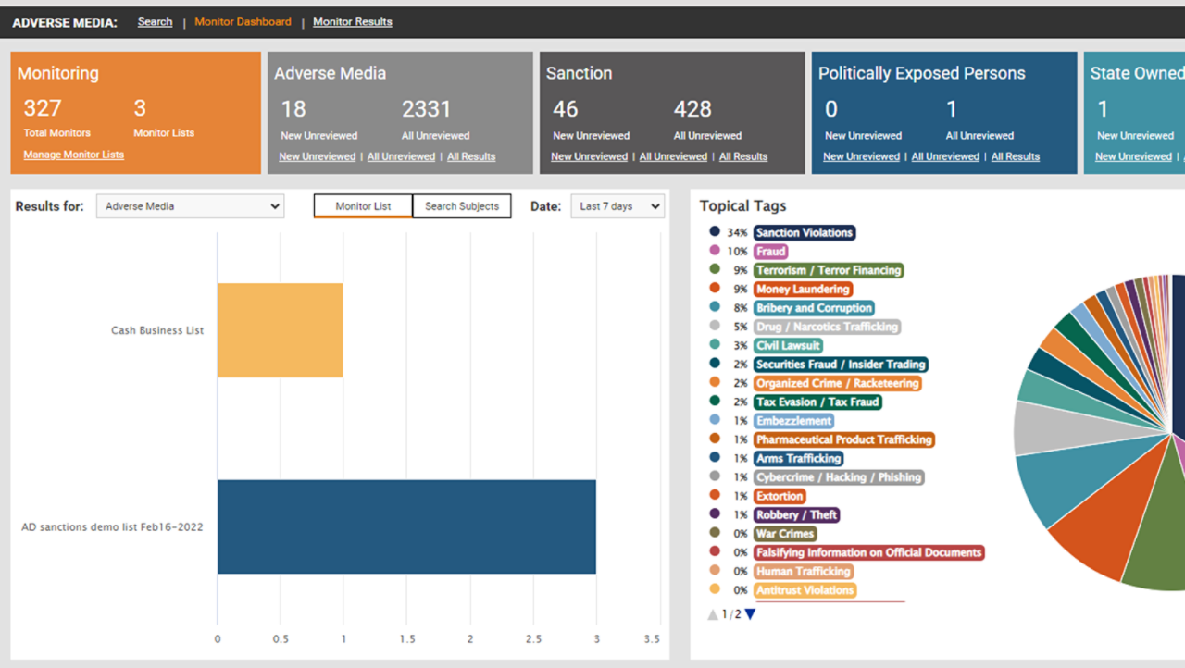This screenshot has width=1185, height=668.
Task: Open the Monitor Dashboard tab
Action: (x=243, y=21)
